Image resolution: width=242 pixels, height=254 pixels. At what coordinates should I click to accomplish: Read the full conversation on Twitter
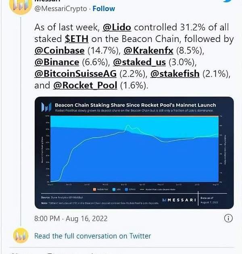coord(92,236)
